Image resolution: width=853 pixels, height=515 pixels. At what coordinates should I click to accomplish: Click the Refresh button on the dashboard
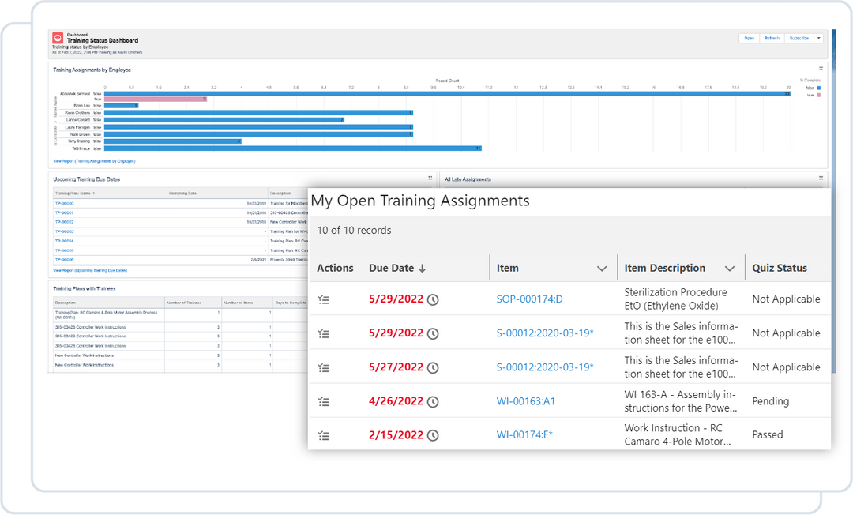(772, 38)
